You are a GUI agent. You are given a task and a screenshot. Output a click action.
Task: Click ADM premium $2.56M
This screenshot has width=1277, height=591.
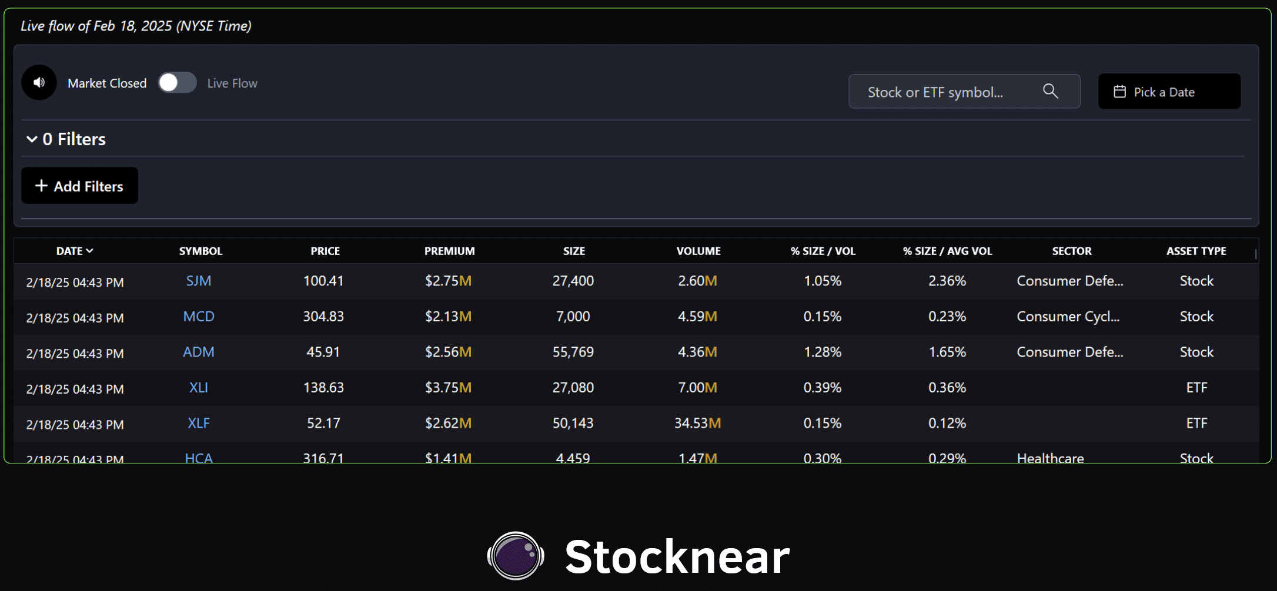click(448, 352)
